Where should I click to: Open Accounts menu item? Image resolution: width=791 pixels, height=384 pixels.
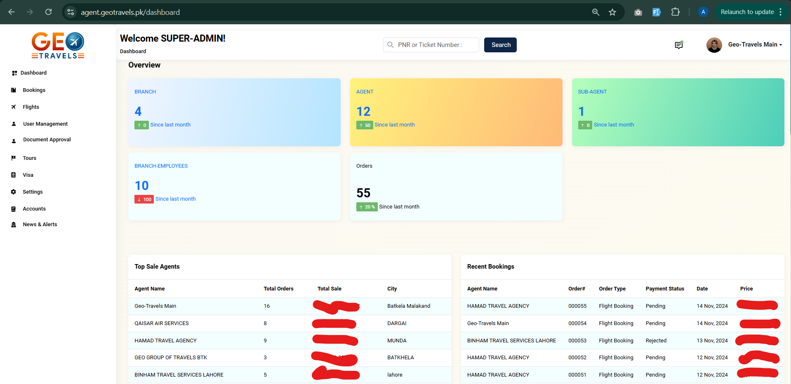(x=34, y=209)
